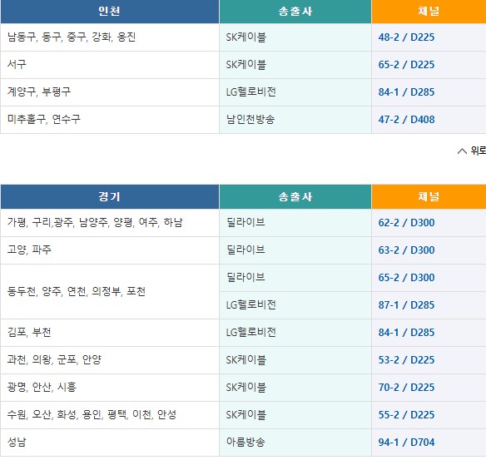Image resolution: width=486 pixels, height=460 pixels.
Task: Click the 위로 back-to-top link
Action: pyautogui.click(x=472, y=151)
